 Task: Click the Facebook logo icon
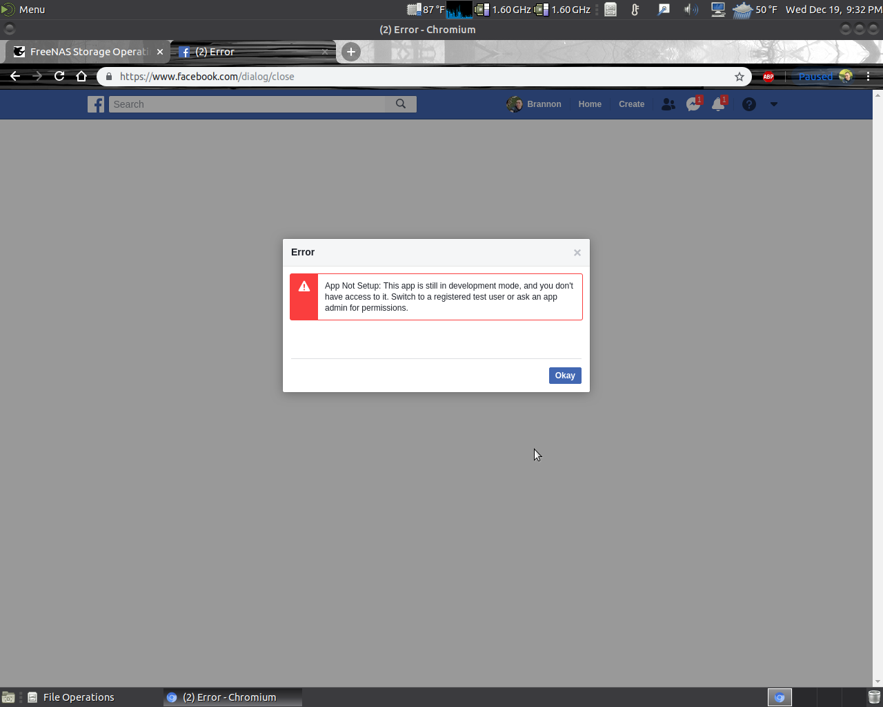pyautogui.click(x=96, y=104)
